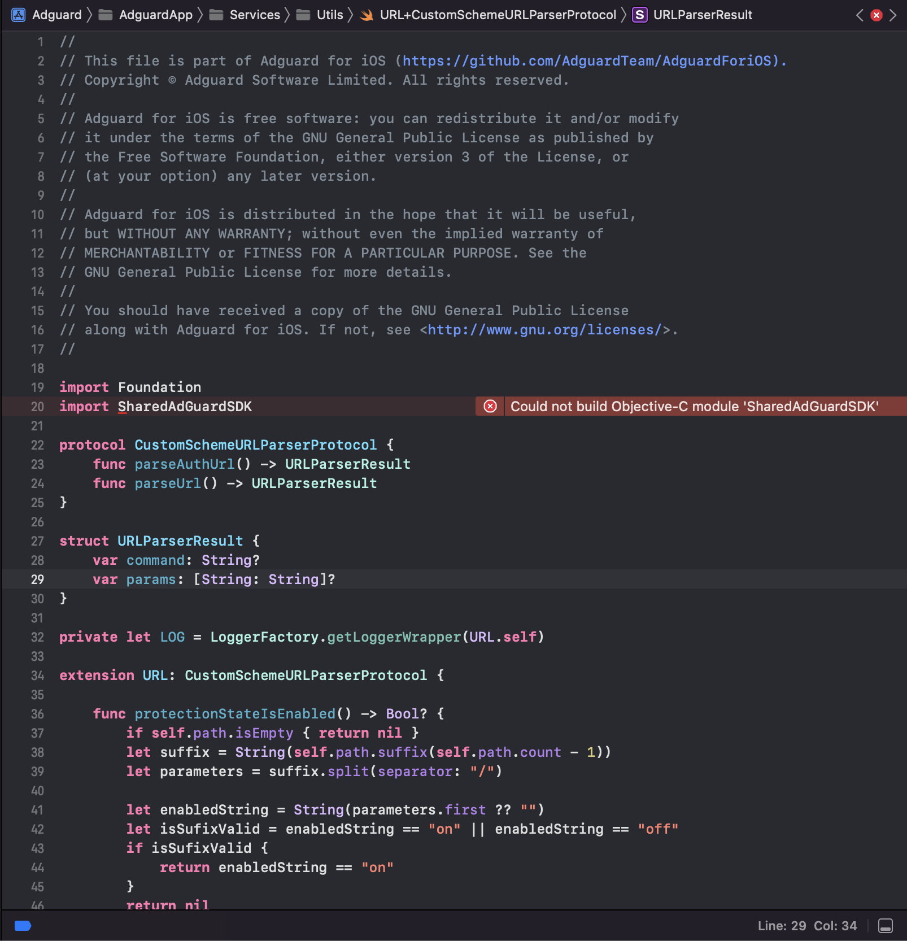The width and height of the screenshot is (907, 941).
Task: Click the blue tag indicator at bottom left
Action: 23,925
